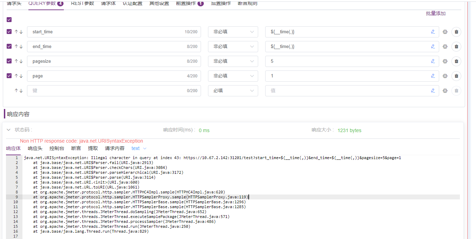
Task: Open gear settings on the empty 键 row
Action: pyautogui.click(x=445, y=90)
